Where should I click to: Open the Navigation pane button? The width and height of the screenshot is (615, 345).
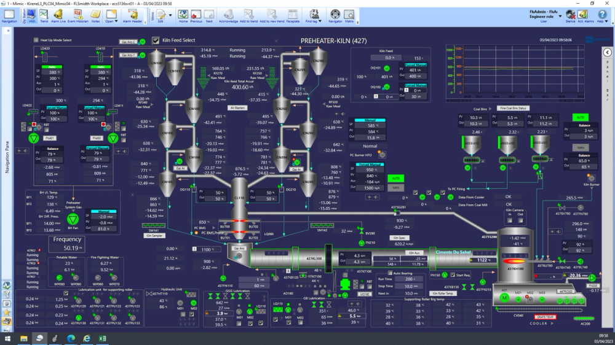click(9, 16)
